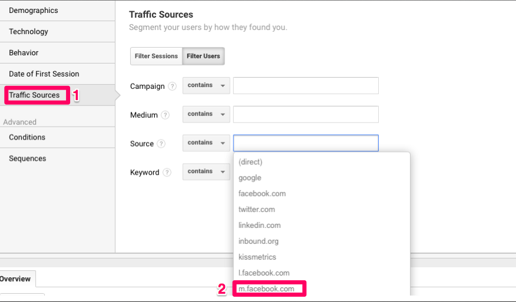Click the Medium help question mark icon
Viewport: 516px width, 302px height.
165,115
